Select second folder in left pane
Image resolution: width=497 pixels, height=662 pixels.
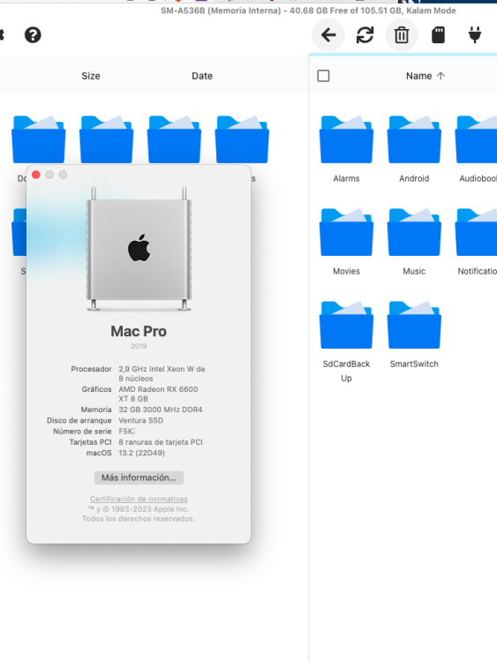107,139
